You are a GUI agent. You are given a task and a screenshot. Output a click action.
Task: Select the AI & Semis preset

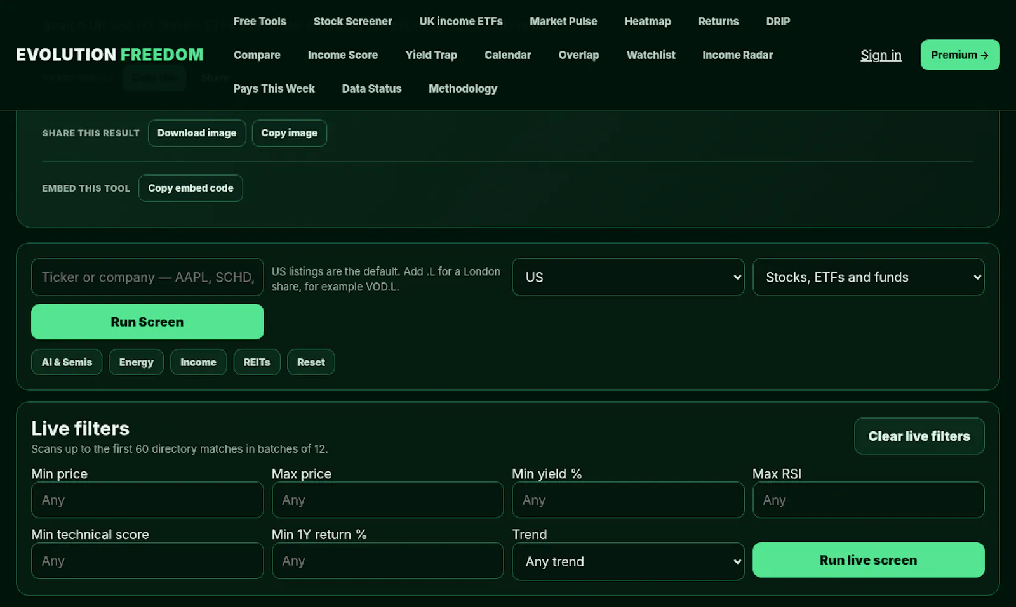(67, 362)
